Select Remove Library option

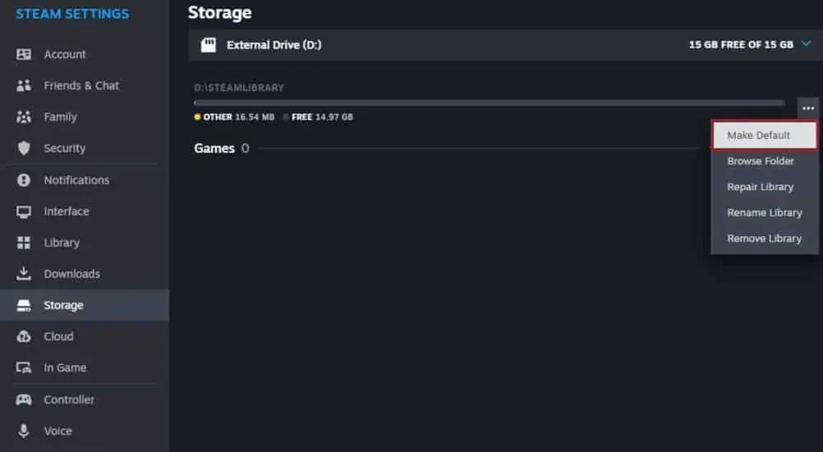pos(764,238)
